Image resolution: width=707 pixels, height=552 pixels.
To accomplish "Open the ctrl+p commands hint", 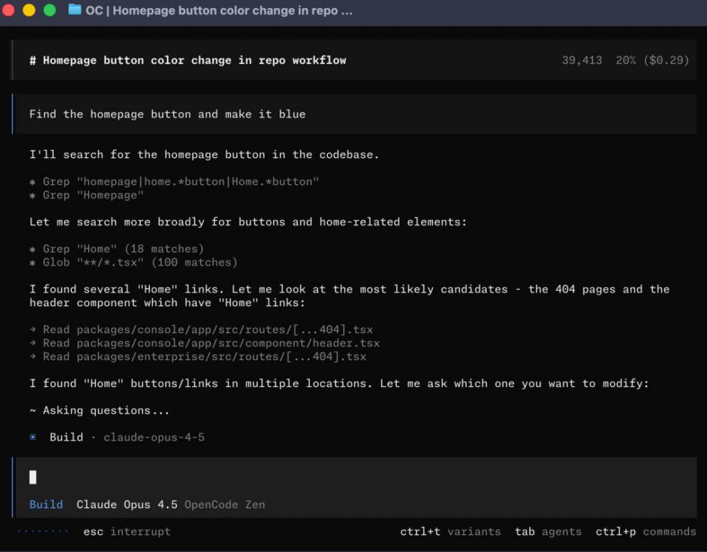I will (x=646, y=532).
